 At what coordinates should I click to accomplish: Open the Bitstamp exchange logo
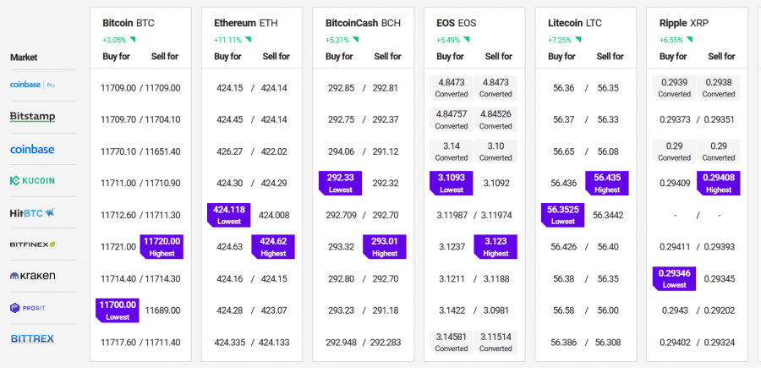[x=32, y=117]
